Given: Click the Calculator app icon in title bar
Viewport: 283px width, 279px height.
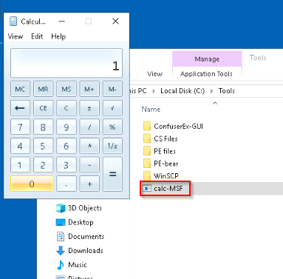Looking at the screenshot, I should click(x=13, y=21).
